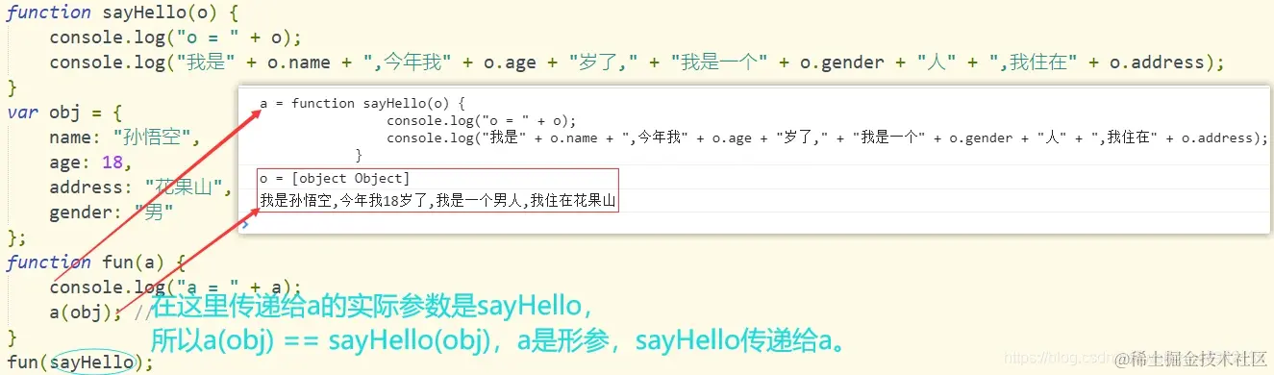Click the 'var obj = {' declaration line
The image size is (1274, 375).
pos(63,112)
